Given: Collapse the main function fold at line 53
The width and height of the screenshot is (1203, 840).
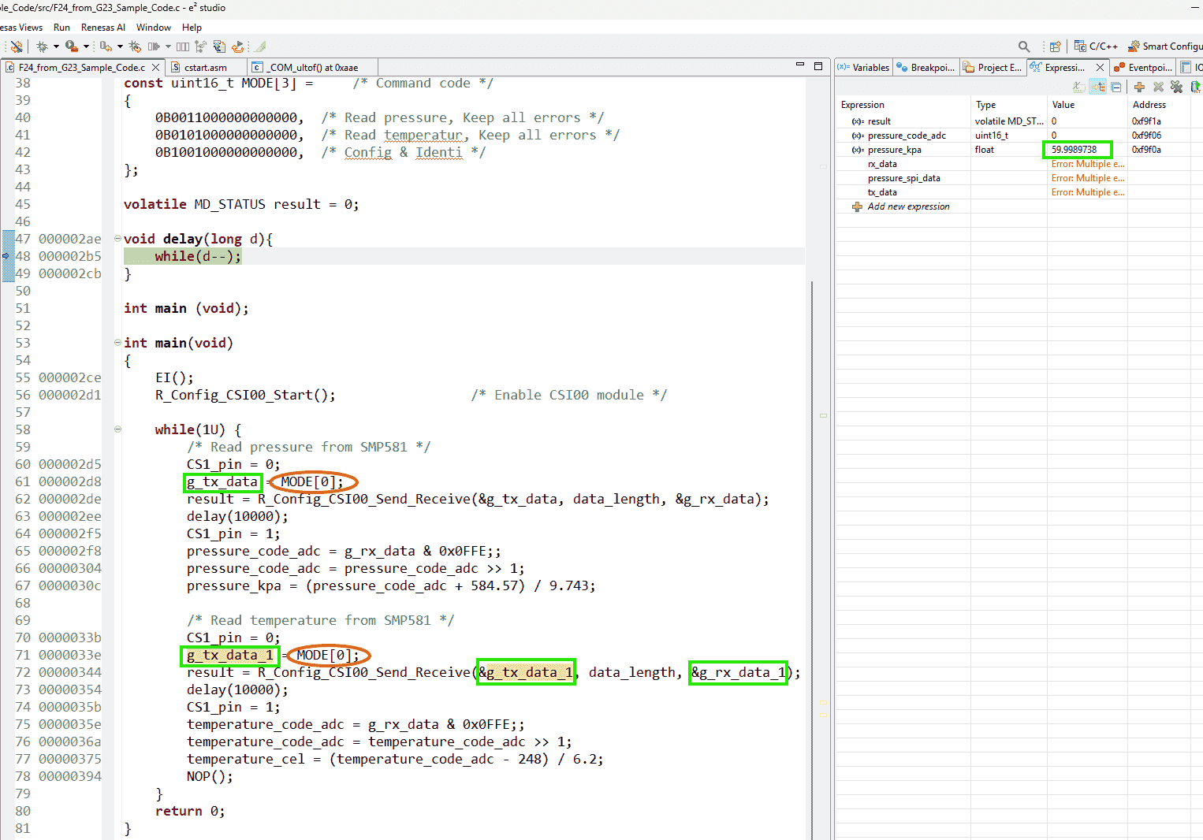Looking at the screenshot, I should 117,343.
